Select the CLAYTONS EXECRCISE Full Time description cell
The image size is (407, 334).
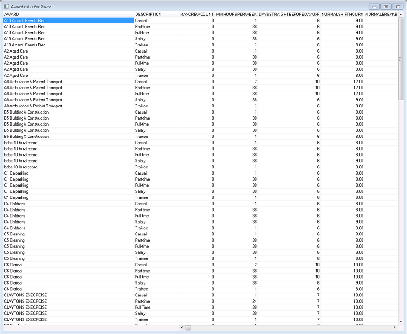tap(156, 307)
